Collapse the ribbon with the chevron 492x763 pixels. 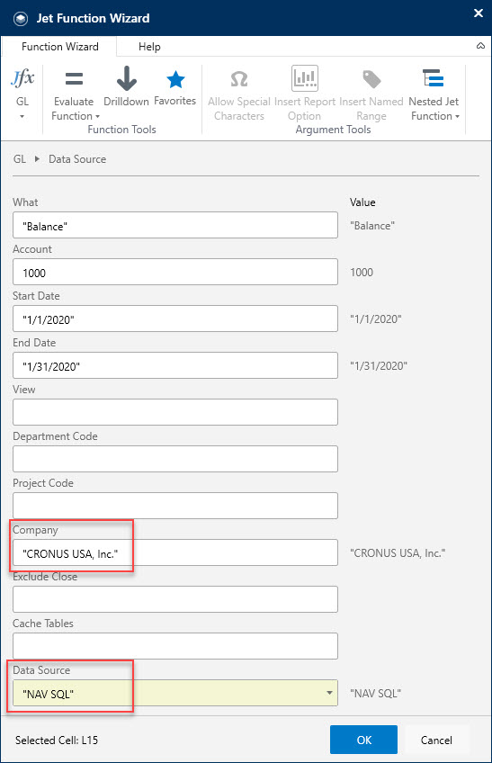[x=480, y=46]
